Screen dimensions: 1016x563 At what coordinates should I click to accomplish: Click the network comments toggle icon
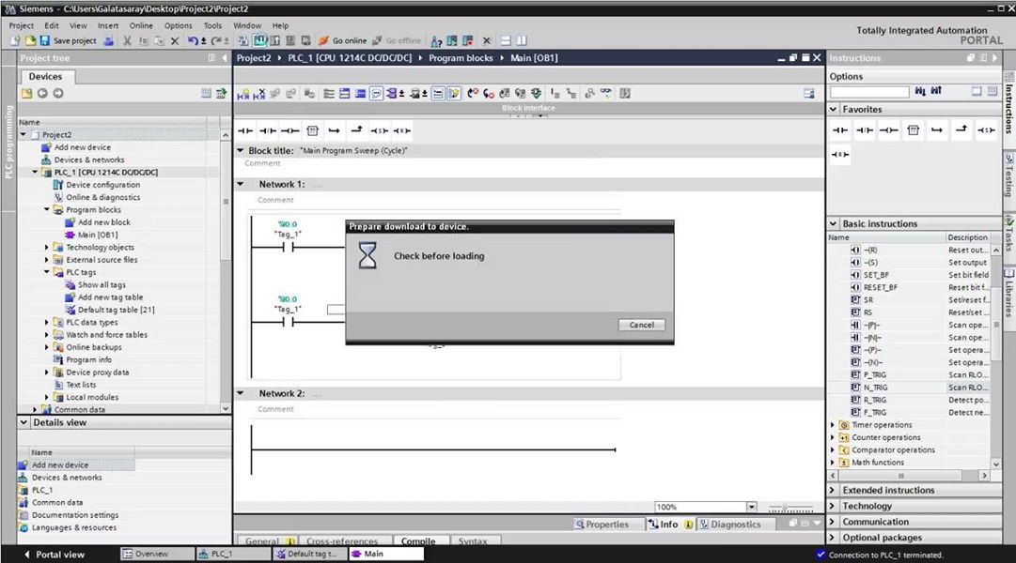tap(377, 94)
